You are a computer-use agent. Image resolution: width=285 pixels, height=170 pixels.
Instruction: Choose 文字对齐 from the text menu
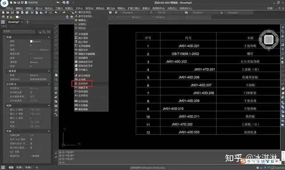click(91, 84)
